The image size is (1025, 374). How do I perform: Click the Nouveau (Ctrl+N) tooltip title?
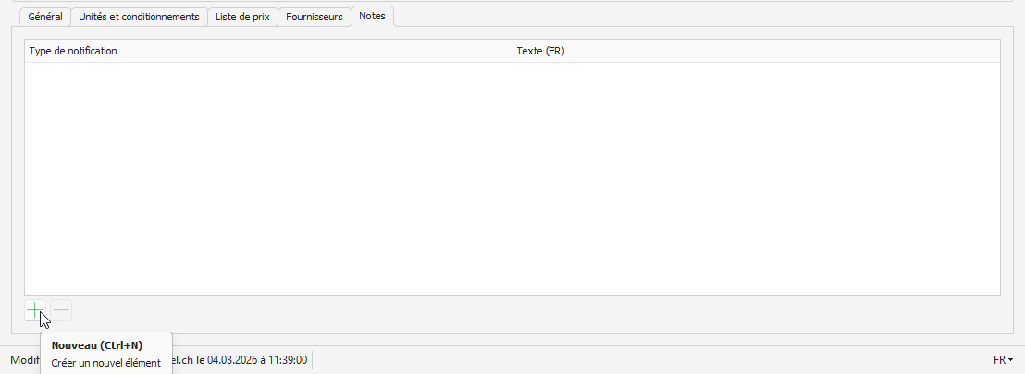[97, 345]
